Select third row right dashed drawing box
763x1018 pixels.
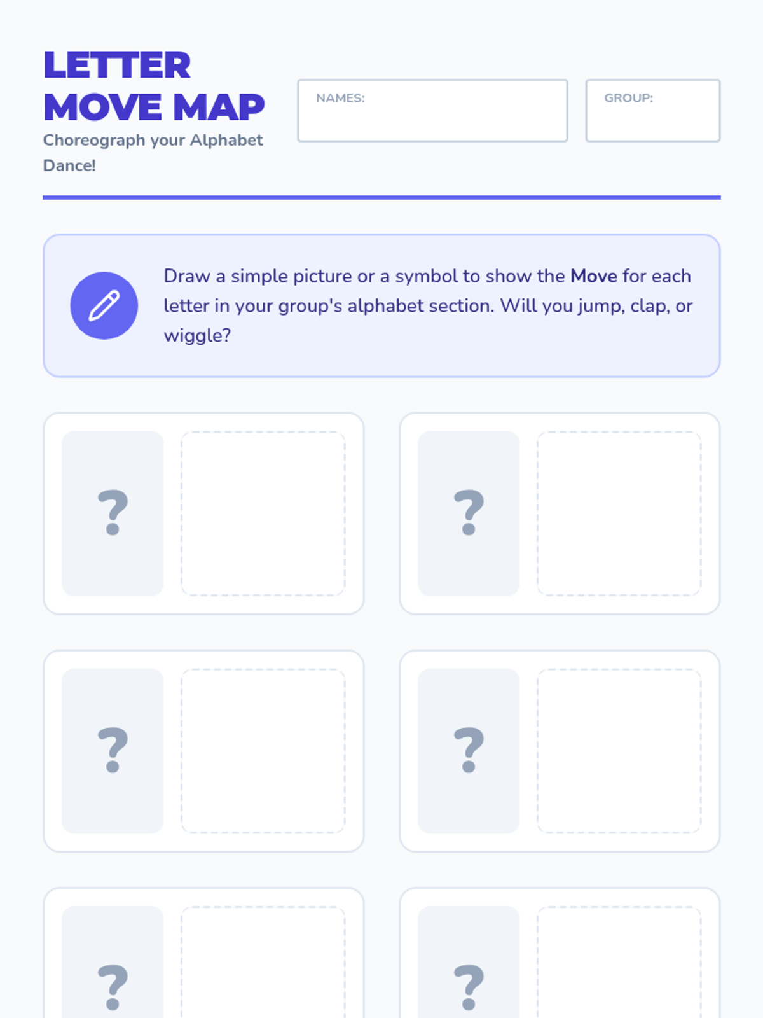(619, 962)
